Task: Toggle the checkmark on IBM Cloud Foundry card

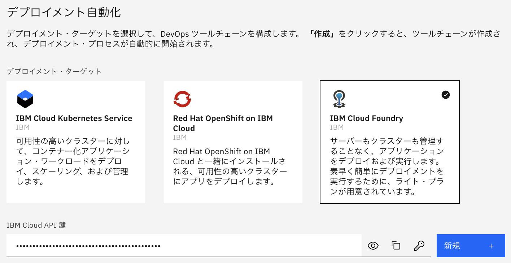Action: pyautogui.click(x=446, y=95)
